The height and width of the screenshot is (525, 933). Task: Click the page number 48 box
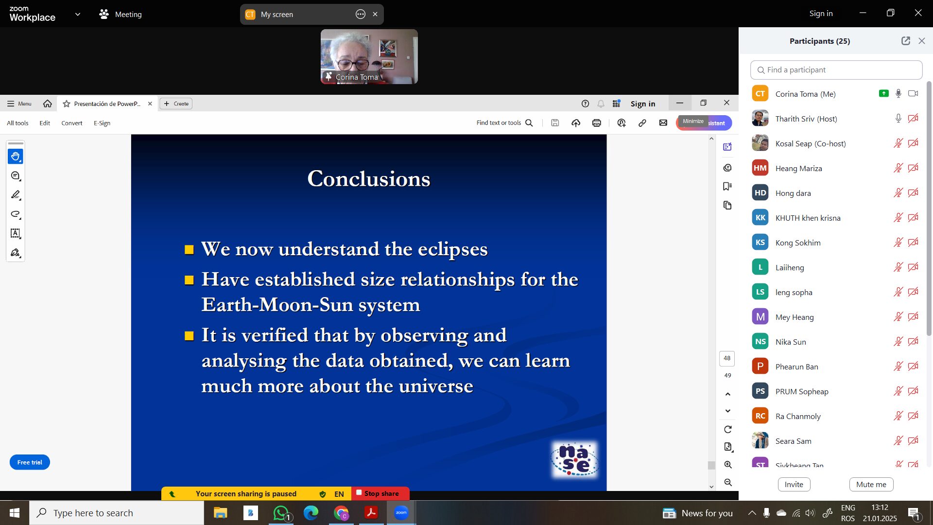coord(727,358)
